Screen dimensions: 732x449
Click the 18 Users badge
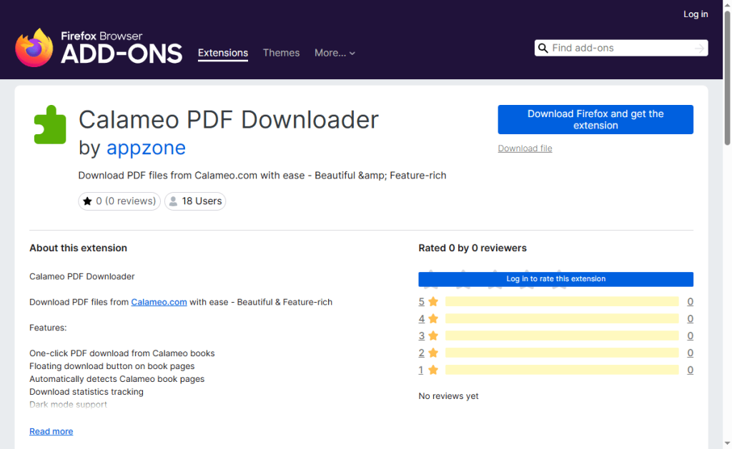pos(195,201)
